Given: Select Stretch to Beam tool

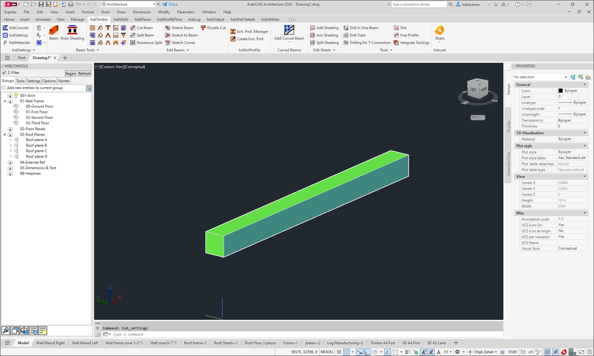Looking at the screenshot, I should coord(181,35).
